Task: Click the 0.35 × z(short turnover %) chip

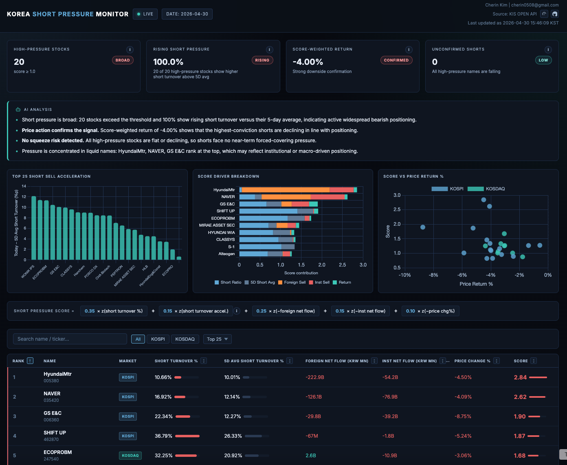Action: coord(114,311)
